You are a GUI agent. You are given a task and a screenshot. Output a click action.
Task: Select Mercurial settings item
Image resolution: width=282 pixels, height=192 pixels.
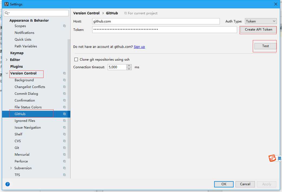pyautogui.click(x=22, y=155)
